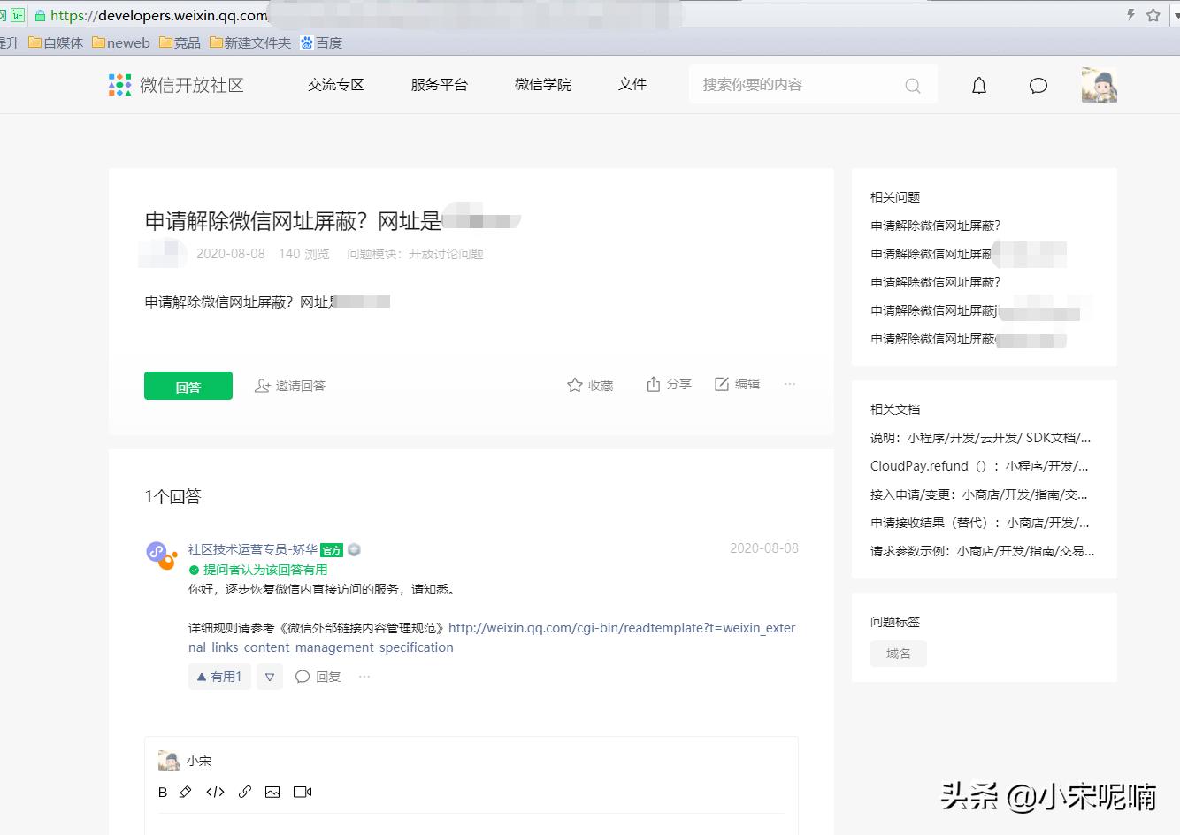Downvote the answer using the down arrow
Image resolution: width=1180 pixels, height=835 pixels.
pyautogui.click(x=269, y=676)
